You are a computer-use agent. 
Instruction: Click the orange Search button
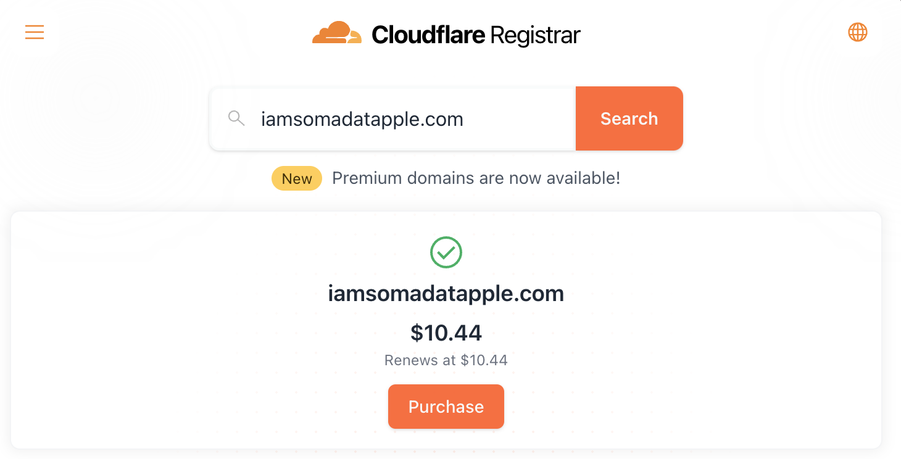coord(629,118)
